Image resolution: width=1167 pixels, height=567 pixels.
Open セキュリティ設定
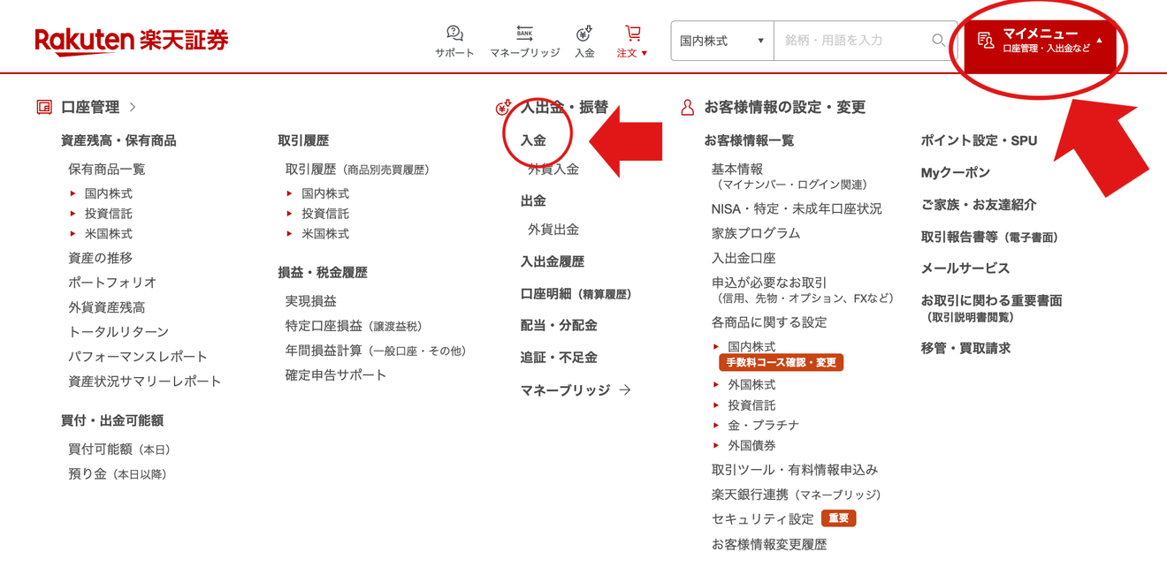763,519
